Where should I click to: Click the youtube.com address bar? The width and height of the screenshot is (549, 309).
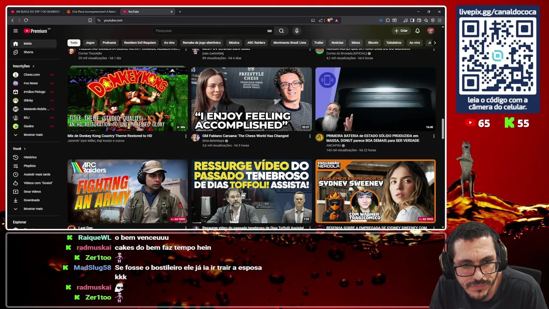point(202,20)
